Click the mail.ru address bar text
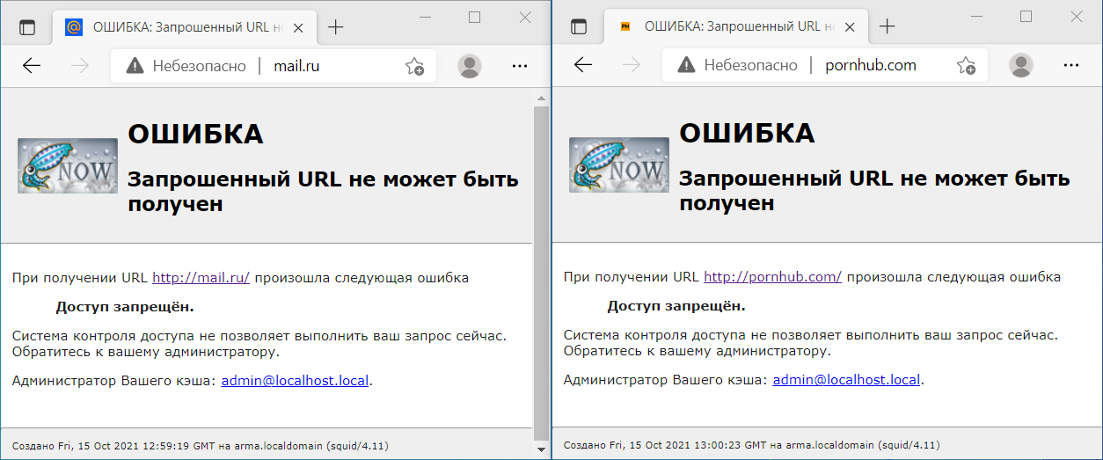Image resolution: width=1103 pixels, height=460 pixels. (x=296, y=65)
